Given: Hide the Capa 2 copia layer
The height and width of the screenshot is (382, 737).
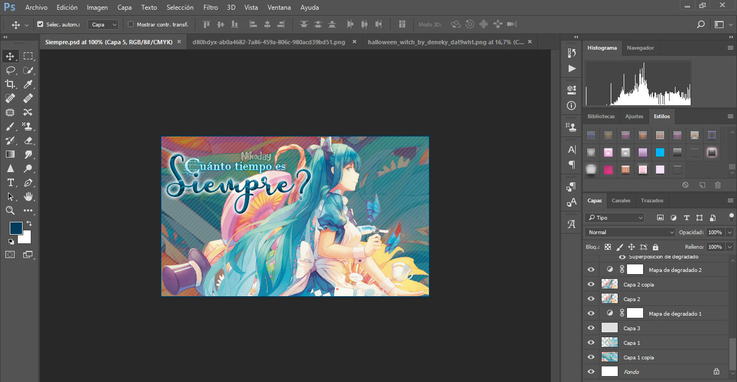Looking at the screenshot, I should (591, 284).
